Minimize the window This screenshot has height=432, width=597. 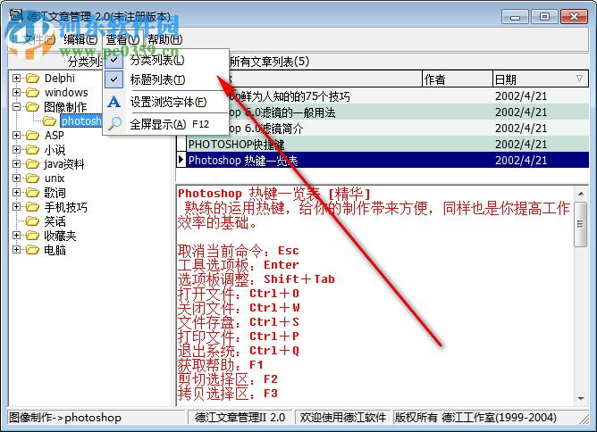point(515,17)
